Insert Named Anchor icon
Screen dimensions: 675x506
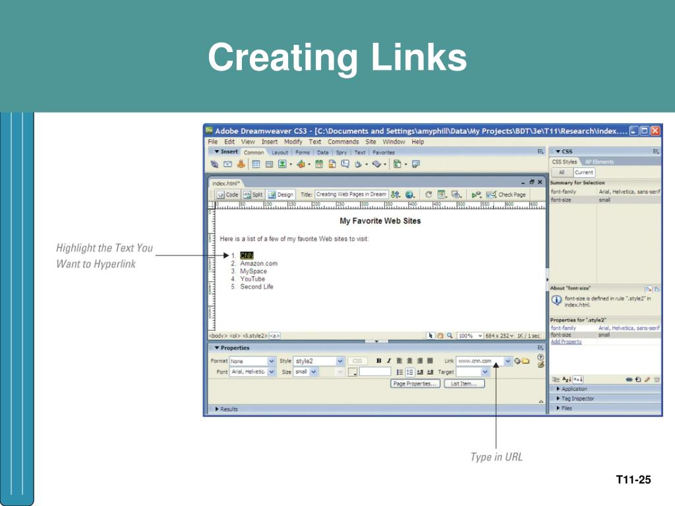pos(241,164)
